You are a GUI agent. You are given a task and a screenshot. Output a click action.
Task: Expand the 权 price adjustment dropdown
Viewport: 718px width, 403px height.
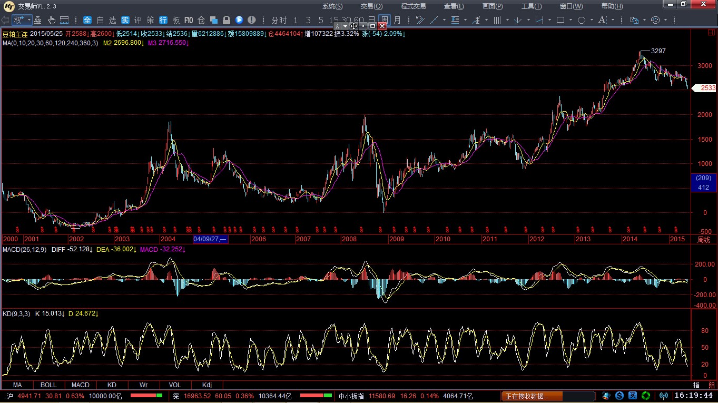29,20
